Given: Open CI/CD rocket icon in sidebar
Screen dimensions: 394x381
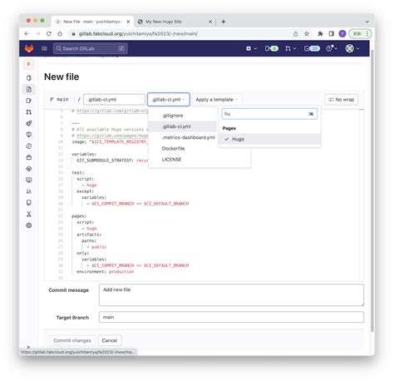Looking at the screenshot, I should click(29, 123).
